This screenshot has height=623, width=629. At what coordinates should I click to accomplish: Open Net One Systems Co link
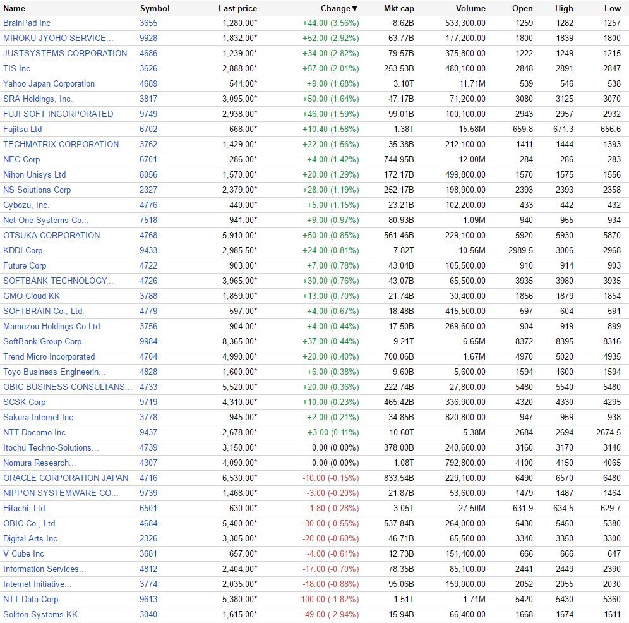(x=45, y=221)
